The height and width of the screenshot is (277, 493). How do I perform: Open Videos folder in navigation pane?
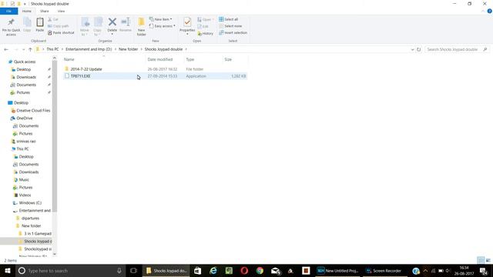(25, 195)
